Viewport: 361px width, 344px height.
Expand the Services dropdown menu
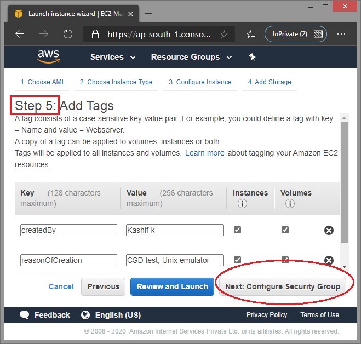[x=113, y=57]
